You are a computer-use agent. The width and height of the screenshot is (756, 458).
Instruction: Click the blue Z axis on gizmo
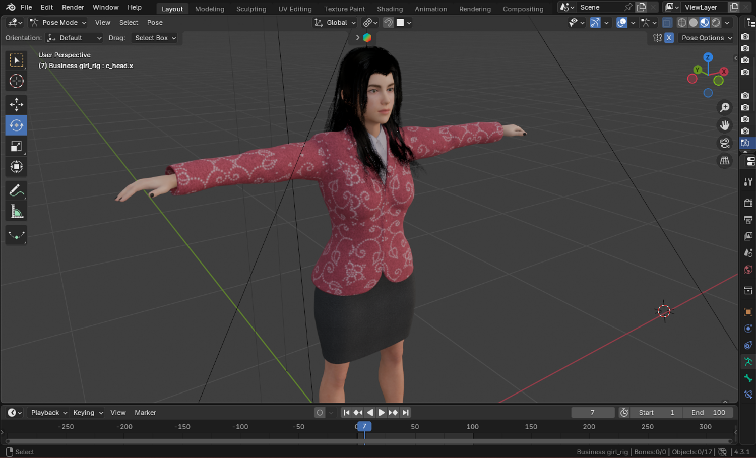[708, 57]
